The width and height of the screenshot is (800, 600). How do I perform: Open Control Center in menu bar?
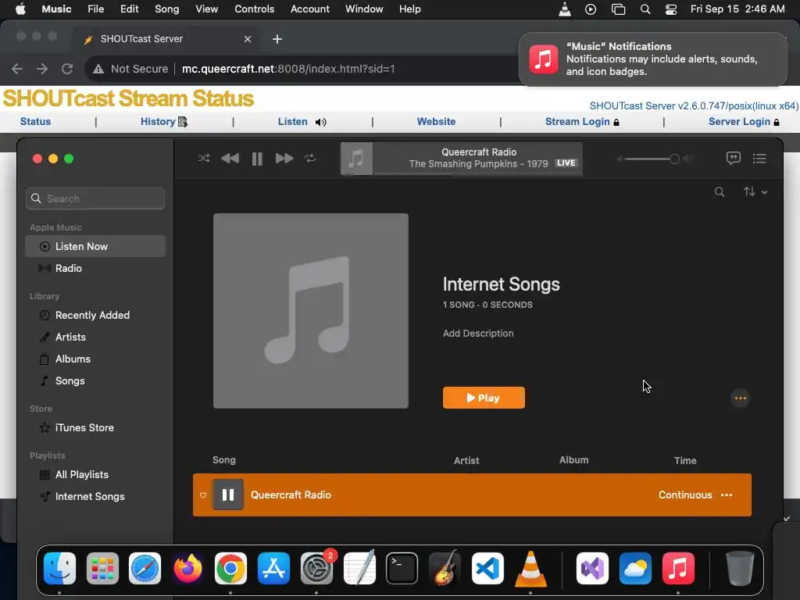point(671,9)
